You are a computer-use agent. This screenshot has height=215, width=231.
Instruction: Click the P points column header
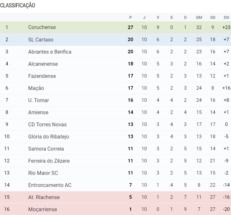coord(130,17)
